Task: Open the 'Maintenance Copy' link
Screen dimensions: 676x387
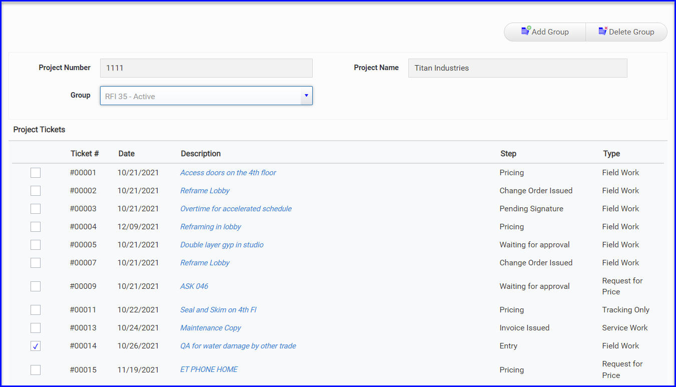Action: [x=211, y=328]
